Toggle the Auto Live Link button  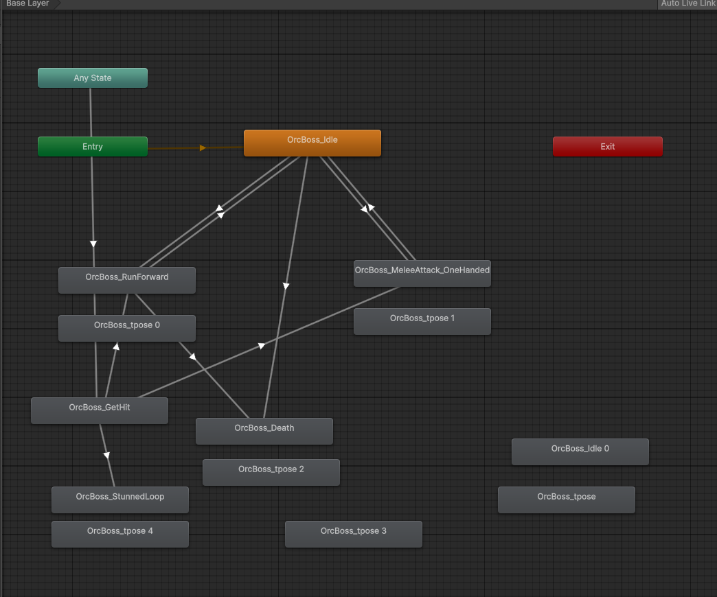coord(687,4)
